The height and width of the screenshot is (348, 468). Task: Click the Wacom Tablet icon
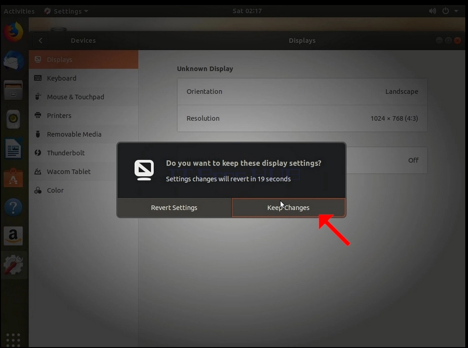click(x=38, y=171)
